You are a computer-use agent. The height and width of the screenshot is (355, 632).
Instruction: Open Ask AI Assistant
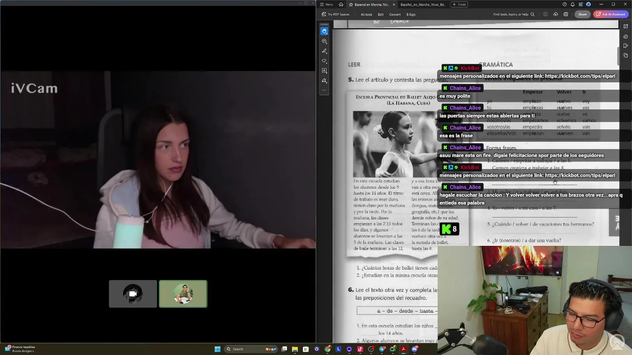610,14
